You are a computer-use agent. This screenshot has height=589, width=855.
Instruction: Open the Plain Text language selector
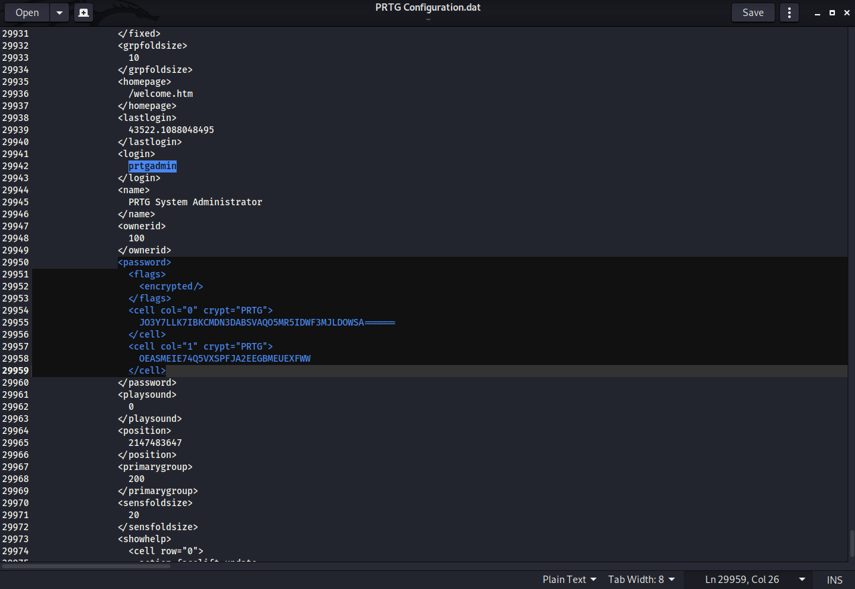569,580
